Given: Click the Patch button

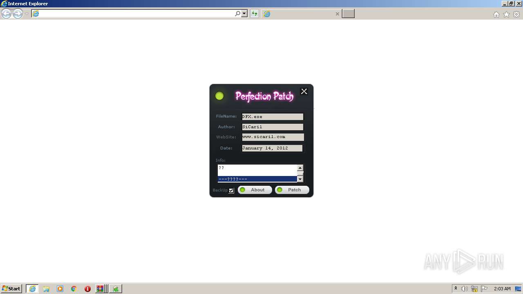Looking at the screenshot, I should coord(292,190).
